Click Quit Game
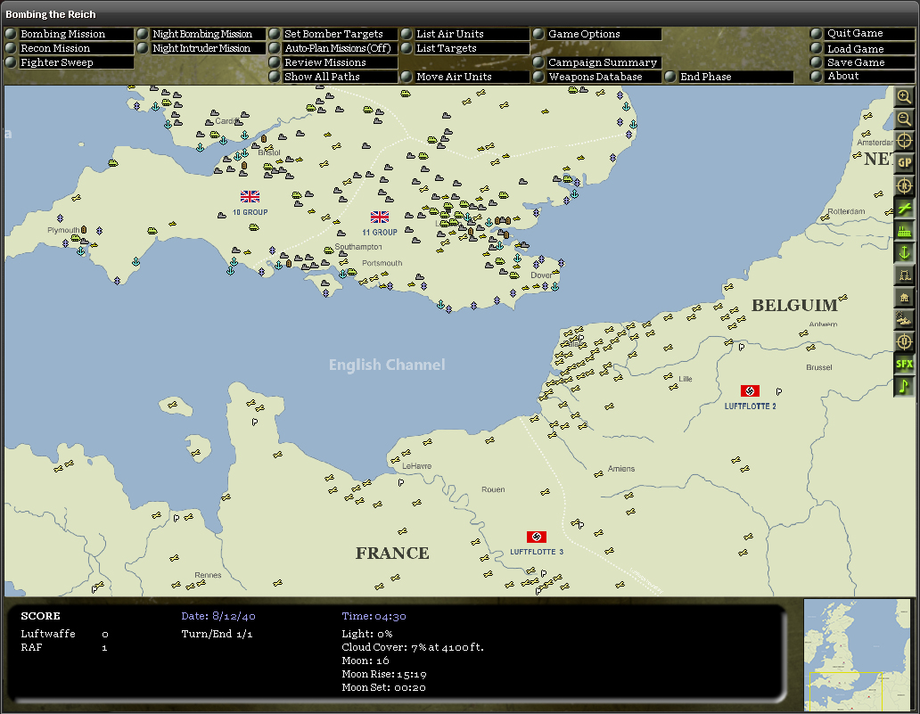 (863, 34)
